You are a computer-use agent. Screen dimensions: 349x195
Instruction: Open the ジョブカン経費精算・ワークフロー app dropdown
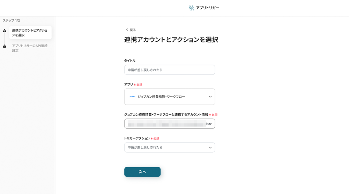(170, 97)
